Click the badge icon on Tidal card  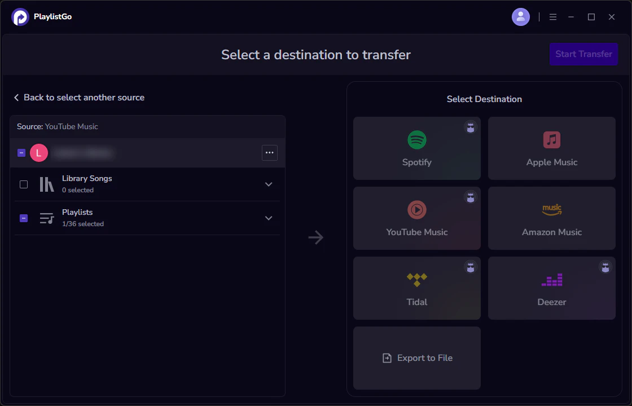[470, 267]
